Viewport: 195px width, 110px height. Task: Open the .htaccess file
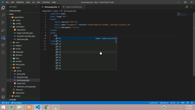pos(19,90)
